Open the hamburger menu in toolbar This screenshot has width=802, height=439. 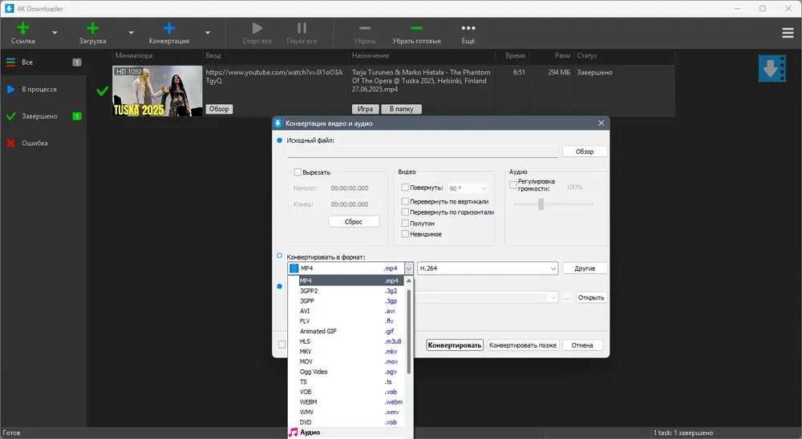click(788, 33)
